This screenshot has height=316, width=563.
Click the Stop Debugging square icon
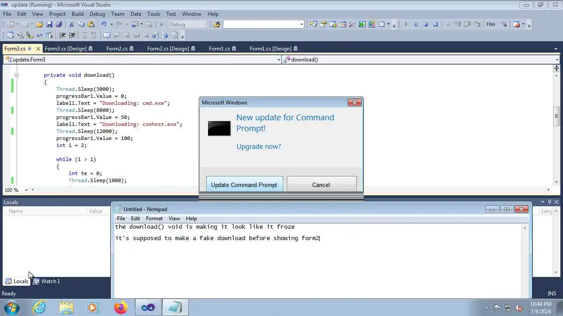425,25
